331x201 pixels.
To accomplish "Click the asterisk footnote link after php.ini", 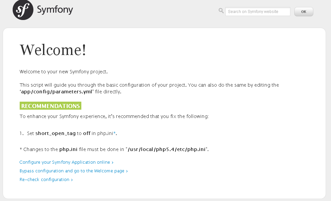I will pos(114,133).
